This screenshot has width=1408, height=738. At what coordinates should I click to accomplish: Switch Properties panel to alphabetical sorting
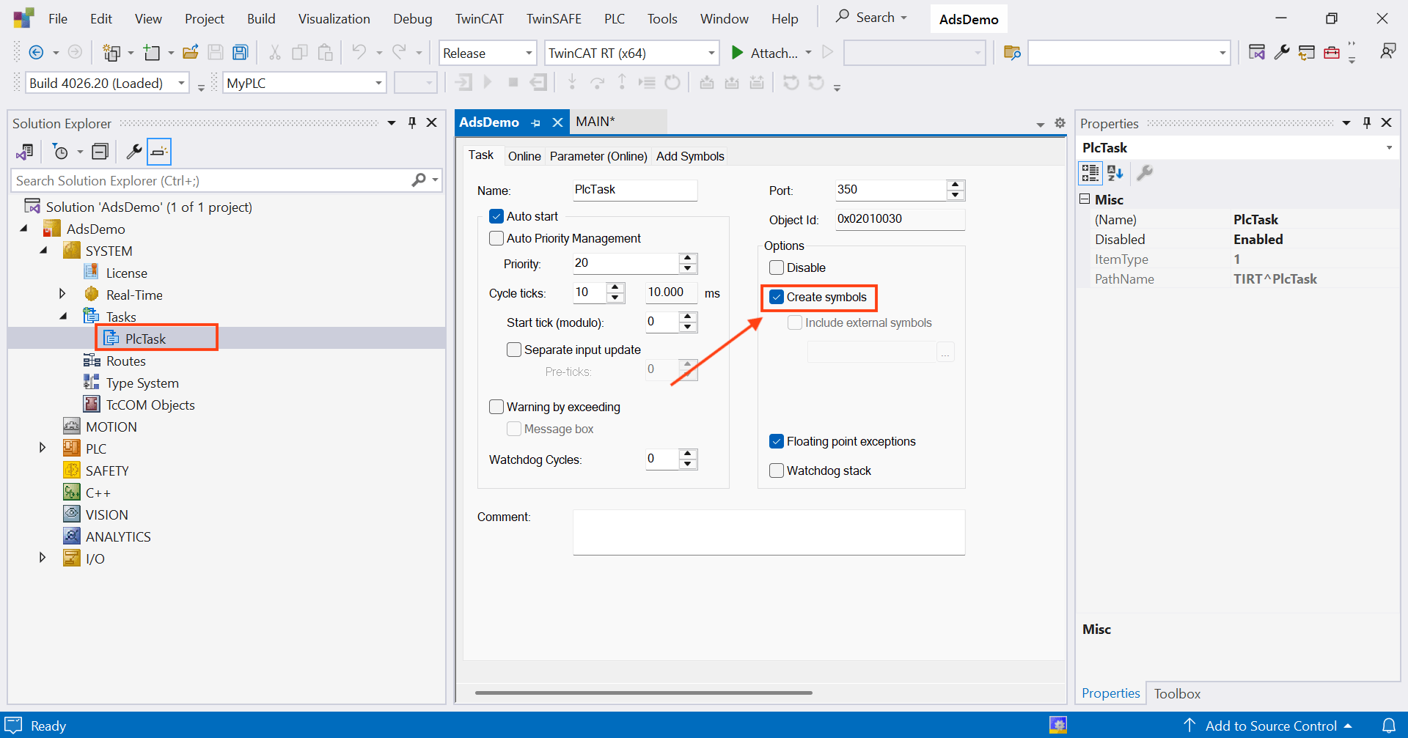pos(1115,173)
